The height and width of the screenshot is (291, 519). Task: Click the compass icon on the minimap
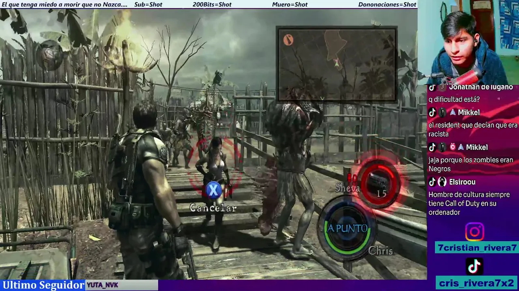[288, 40]
